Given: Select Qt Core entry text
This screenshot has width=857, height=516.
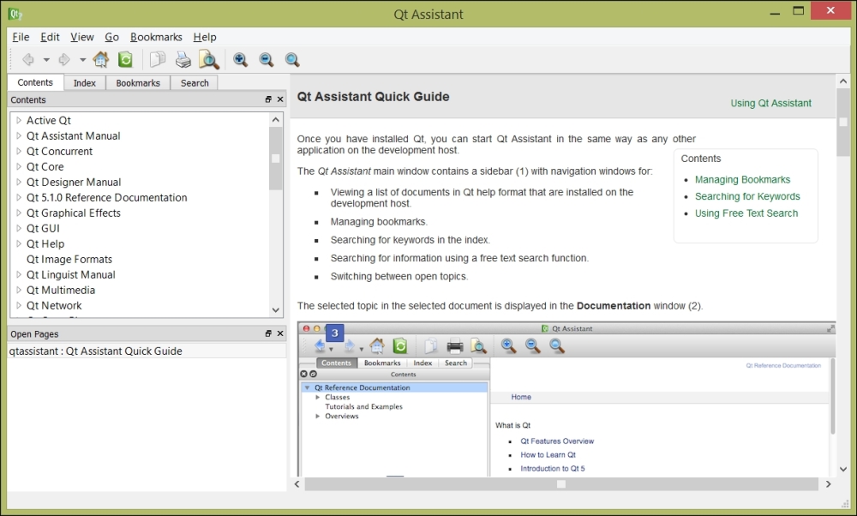Looking at the screenshot, I should (x=45, y=167).
